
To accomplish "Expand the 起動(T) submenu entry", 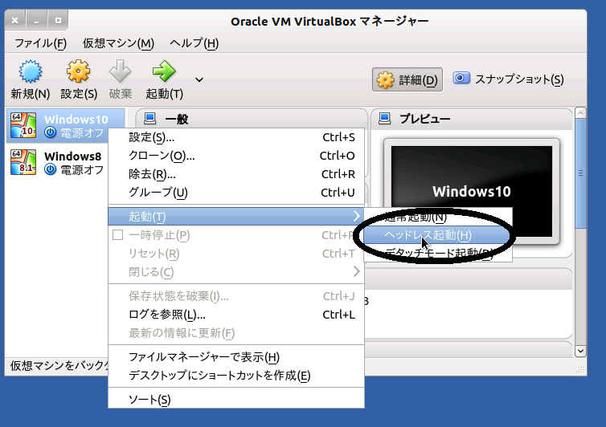I will (x=236, y=217).
